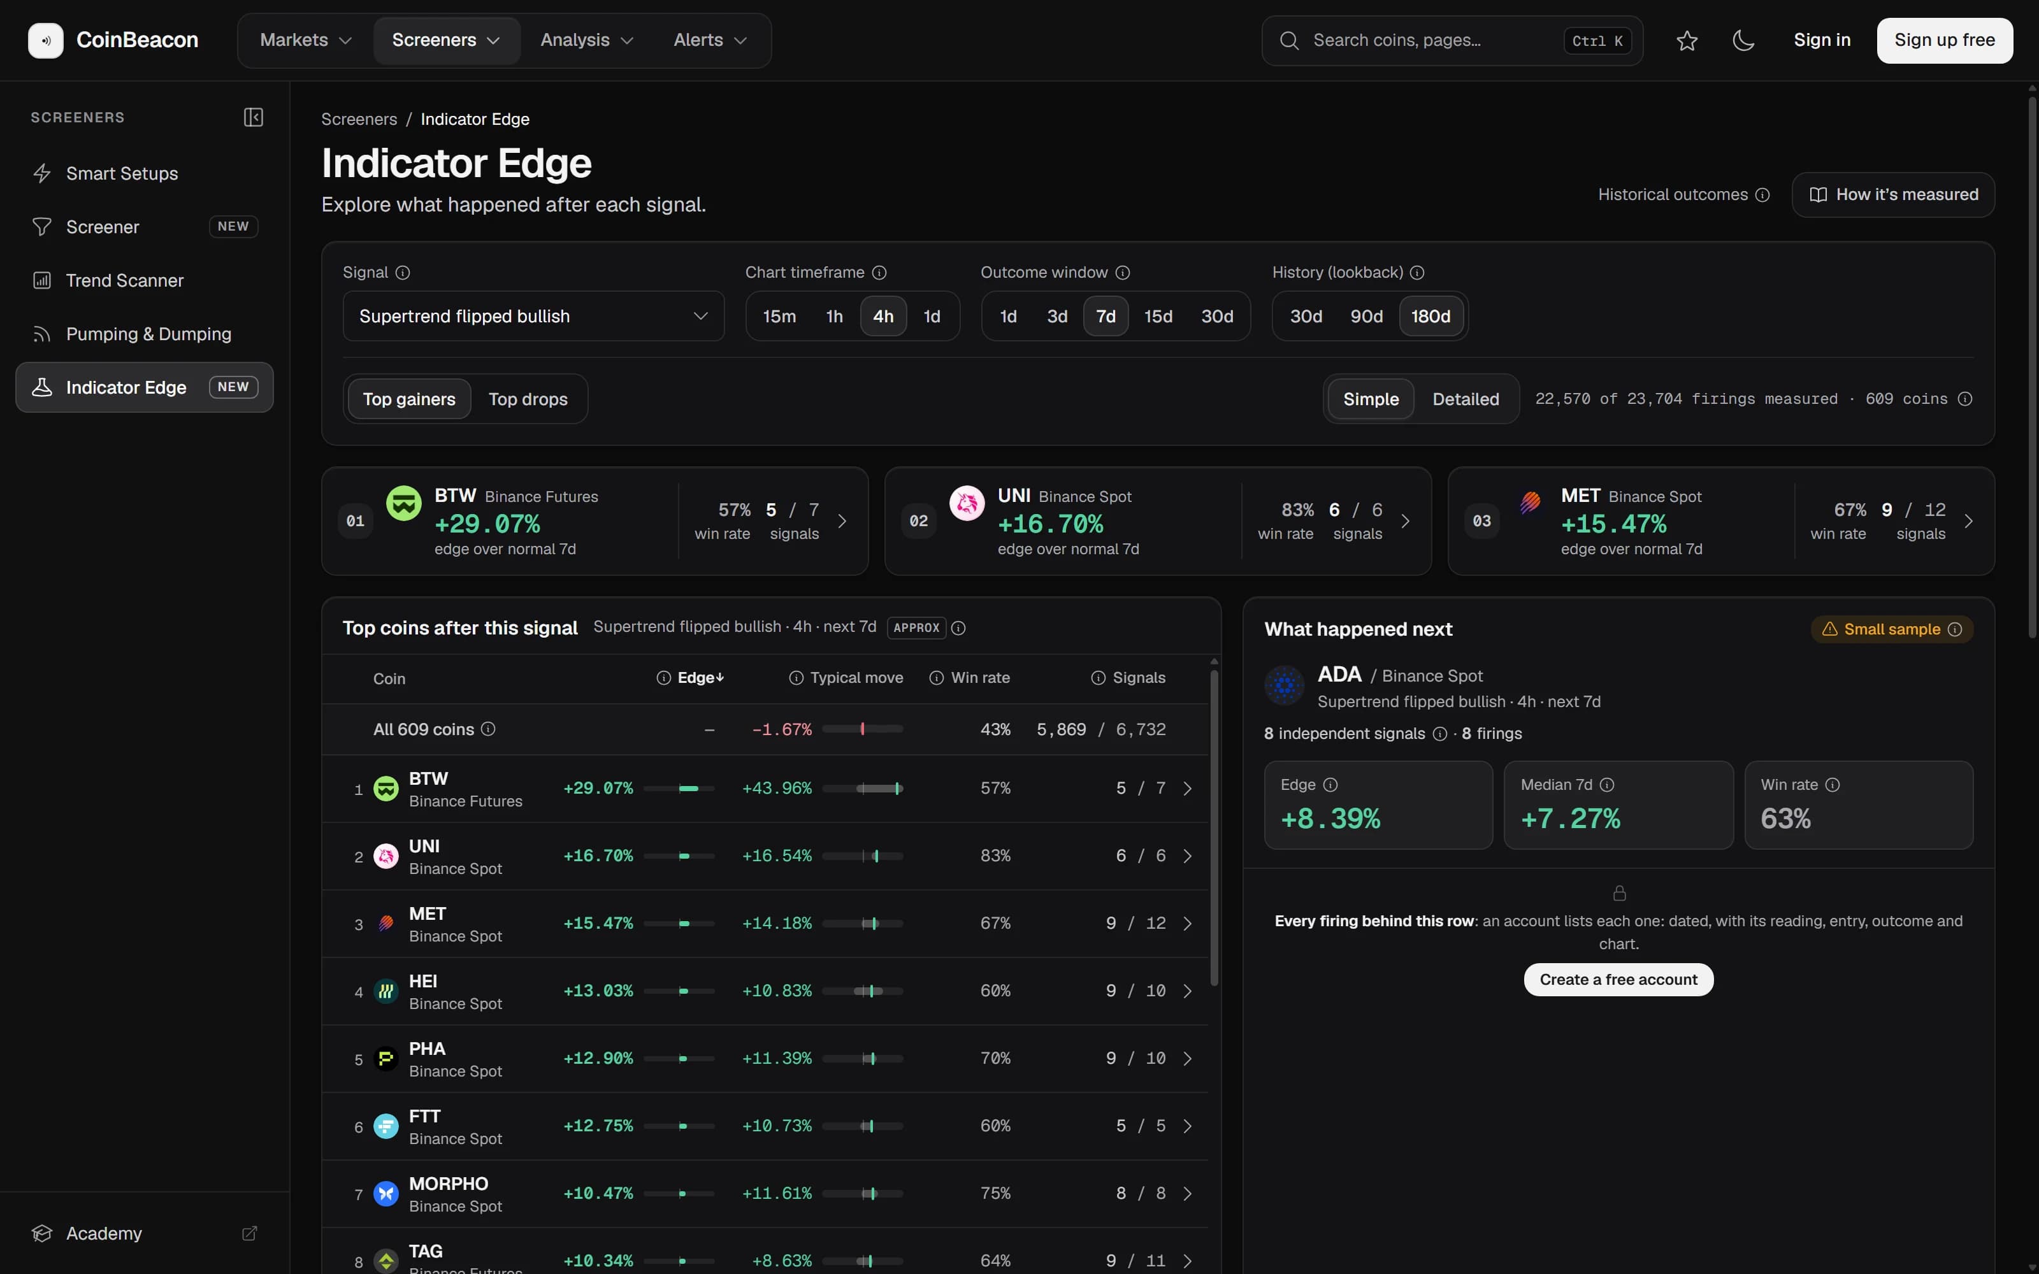Image resolution: width=2039 pixels, height=1274 pixels.
Task: Click the Signals column info icon
Action: 1099,677
